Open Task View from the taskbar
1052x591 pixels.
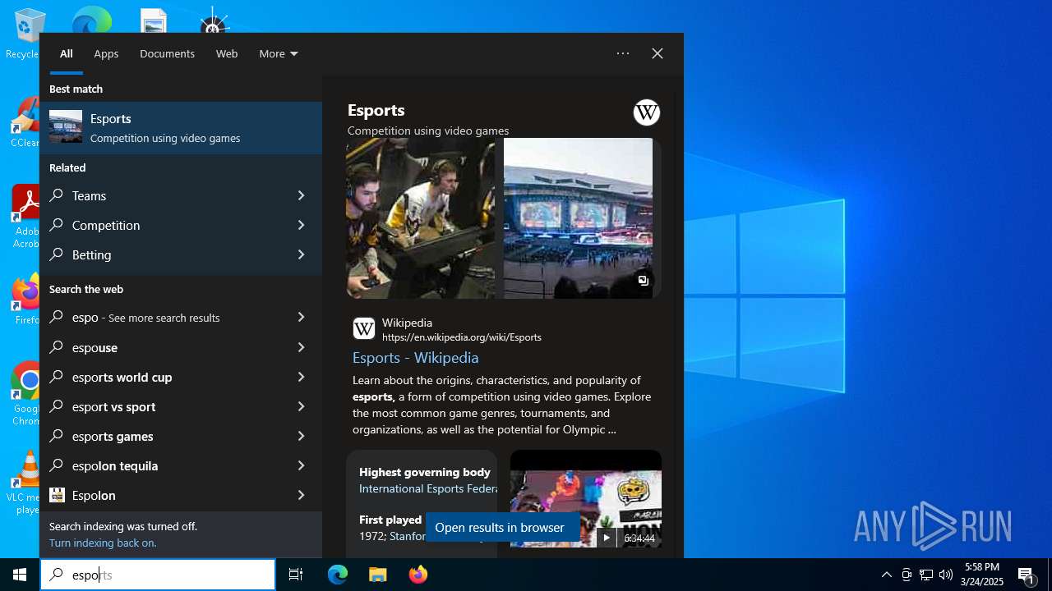tap(296, 575)
